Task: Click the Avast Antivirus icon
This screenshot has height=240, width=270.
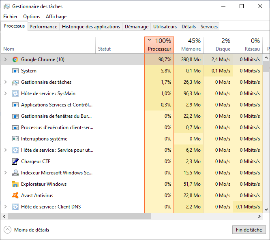Action: [x=15, y=195]
